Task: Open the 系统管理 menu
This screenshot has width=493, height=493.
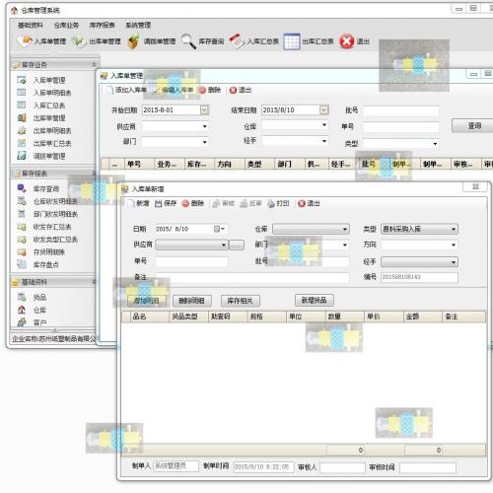Action: (x=138, y=25)
